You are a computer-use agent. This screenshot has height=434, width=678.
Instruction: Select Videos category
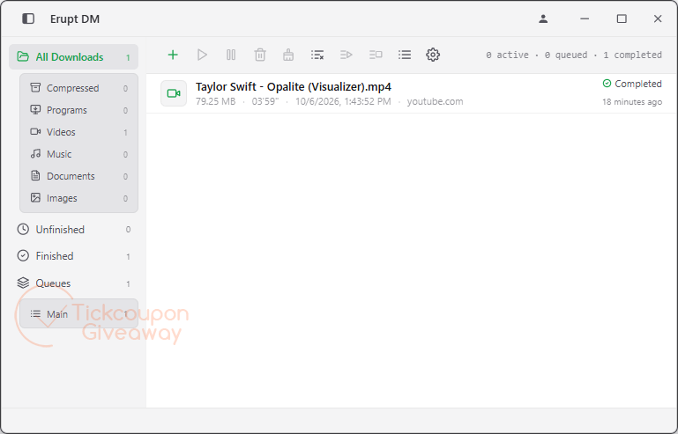point(78,132)
